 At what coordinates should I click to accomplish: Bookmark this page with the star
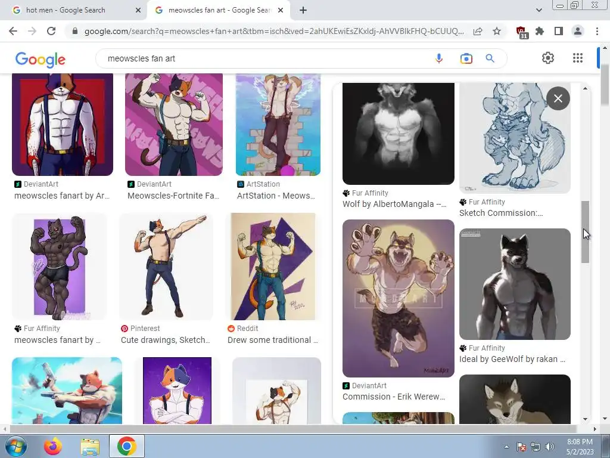(497, 31)
